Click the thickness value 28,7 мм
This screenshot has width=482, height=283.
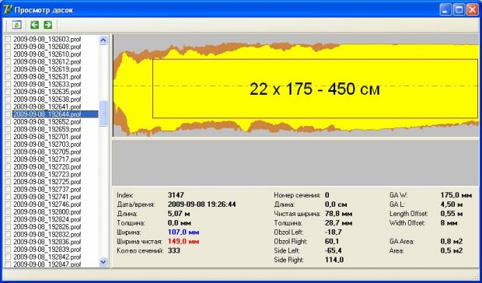point(338,223)
